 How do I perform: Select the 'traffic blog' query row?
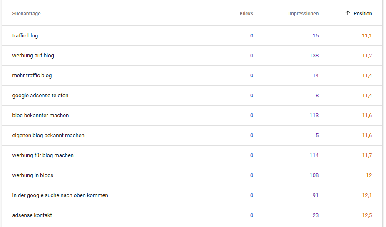(192, 36)
